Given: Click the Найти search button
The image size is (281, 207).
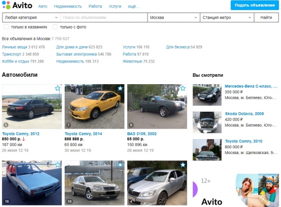Looking at the screenshot, I should coord(266,17).
